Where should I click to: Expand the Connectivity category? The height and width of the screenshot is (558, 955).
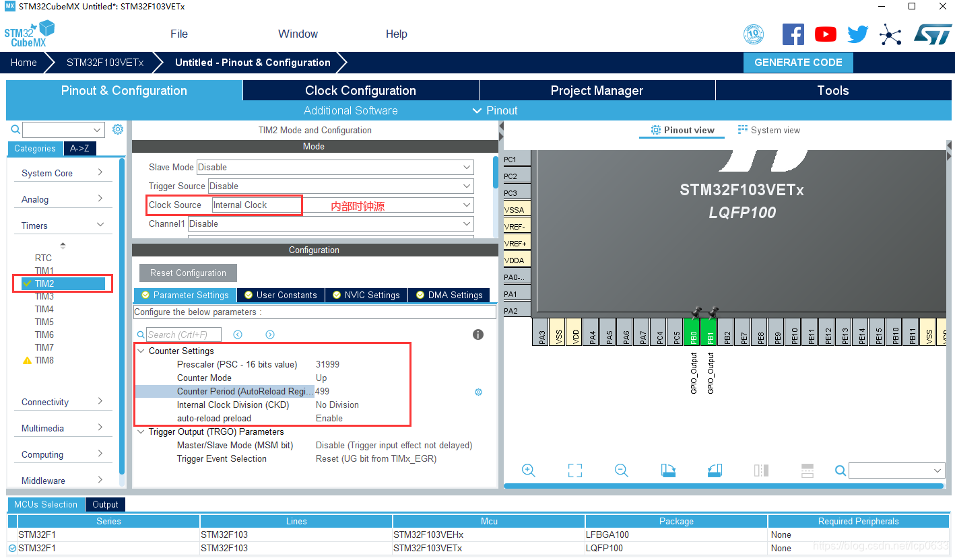click(x=63, y=402)
